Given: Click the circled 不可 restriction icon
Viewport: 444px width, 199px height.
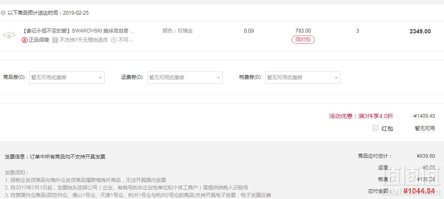Looking at the screenshot, I should click(x=114, y=40).
